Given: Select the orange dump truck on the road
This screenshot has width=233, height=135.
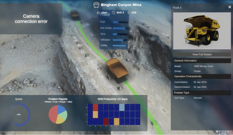Looking at the screenshot, I should coord(117,68).
